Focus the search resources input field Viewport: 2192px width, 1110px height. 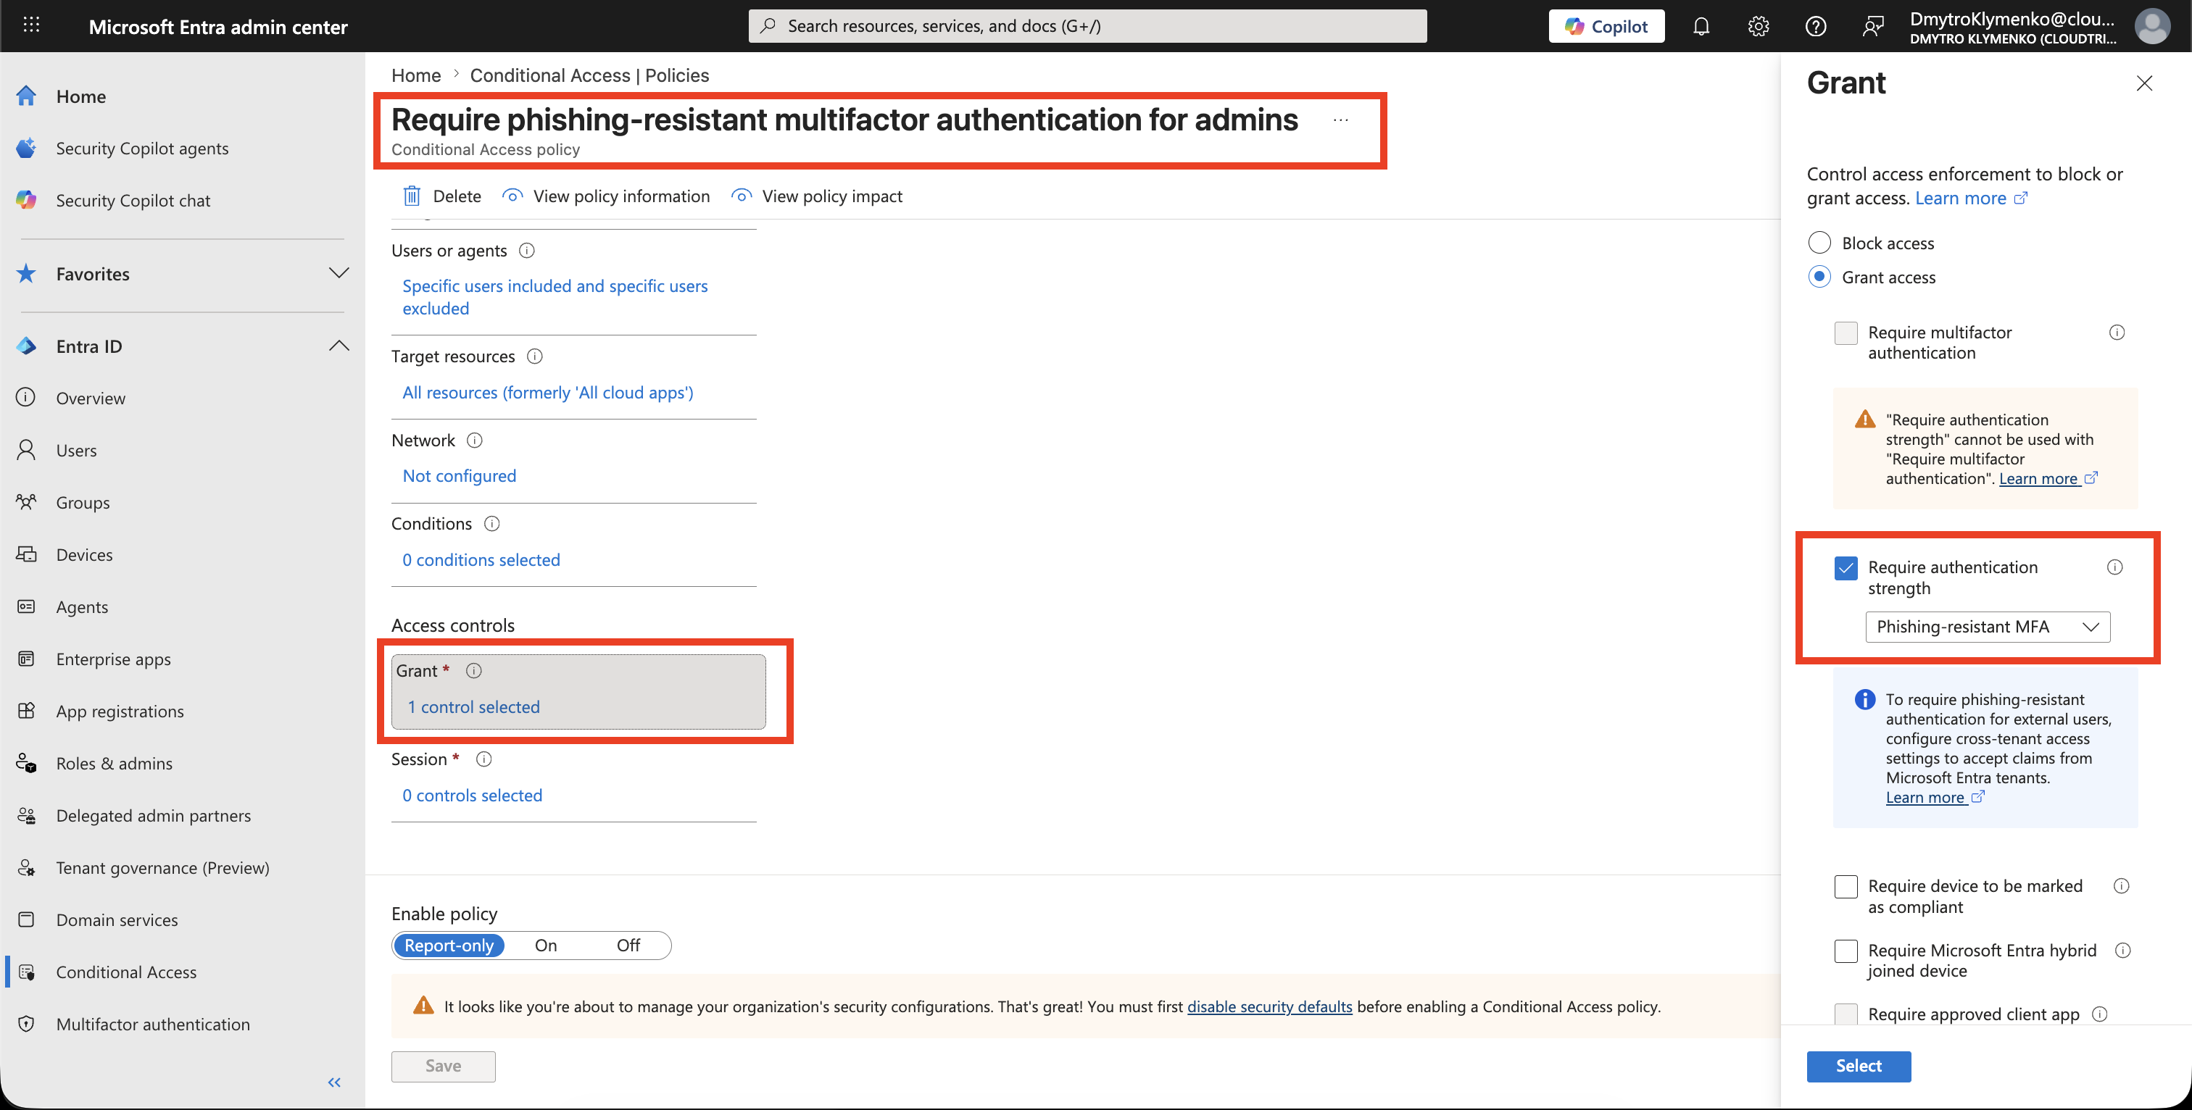click(1087, 26)
